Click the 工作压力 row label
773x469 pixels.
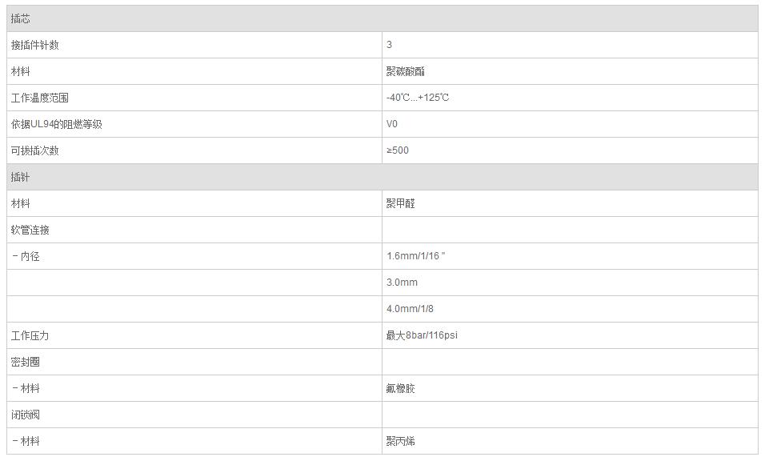coord(30,335)
